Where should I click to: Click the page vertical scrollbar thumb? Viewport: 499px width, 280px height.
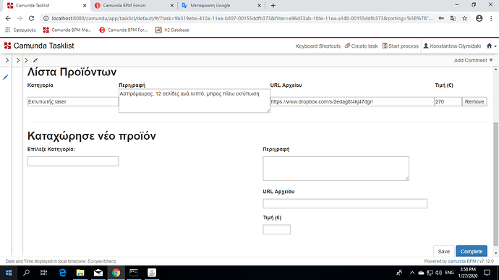(496, 184)
